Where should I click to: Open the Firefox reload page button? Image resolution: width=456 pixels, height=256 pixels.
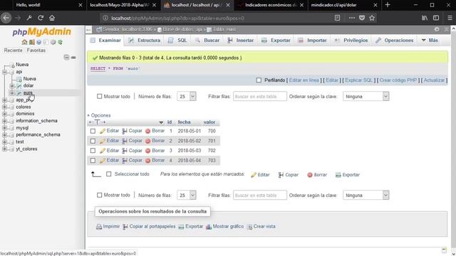[41, 18]
